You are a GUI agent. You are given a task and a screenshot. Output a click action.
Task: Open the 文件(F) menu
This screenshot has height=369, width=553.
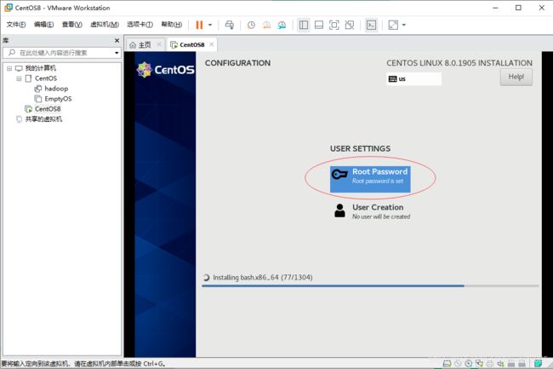tap(16, 25)
